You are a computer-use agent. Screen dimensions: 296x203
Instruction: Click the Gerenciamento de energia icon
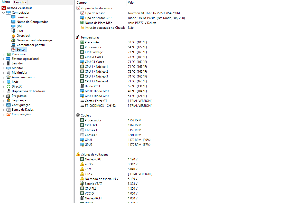coord(13,40)
